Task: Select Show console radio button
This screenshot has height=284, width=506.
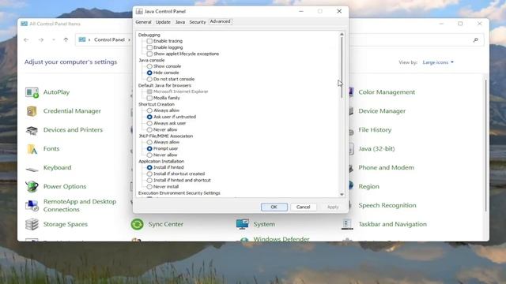Action: [149, 66]
